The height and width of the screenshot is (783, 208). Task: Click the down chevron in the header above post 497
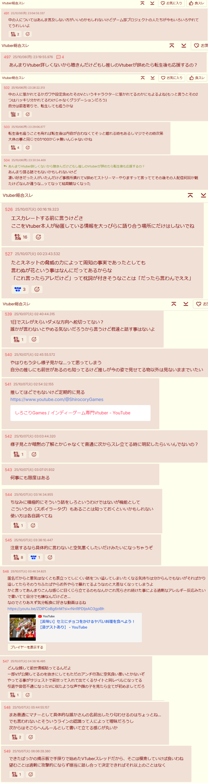point(184,46)
